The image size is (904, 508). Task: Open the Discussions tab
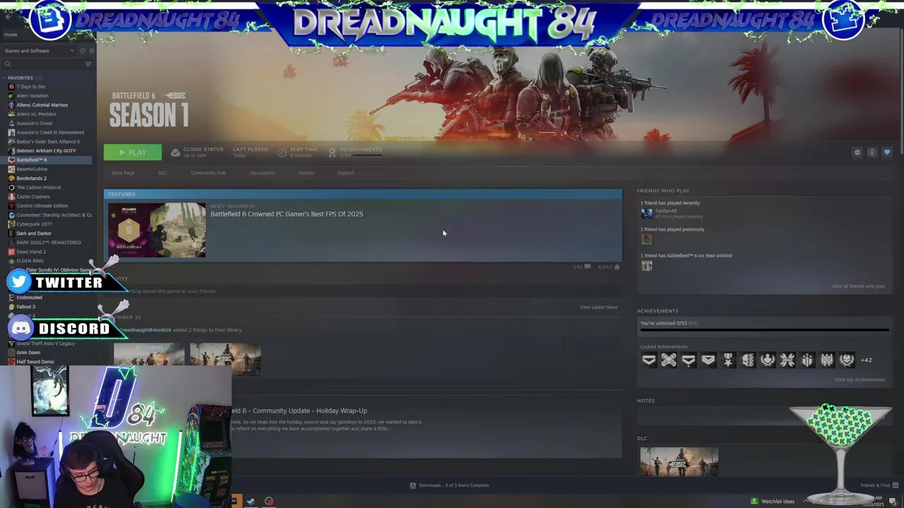[262, 173]
